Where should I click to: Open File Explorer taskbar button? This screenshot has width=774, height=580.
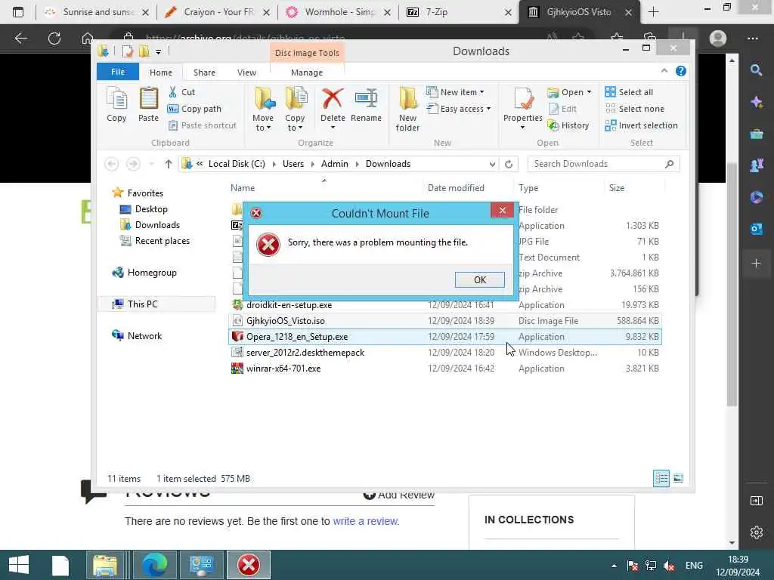105,565
